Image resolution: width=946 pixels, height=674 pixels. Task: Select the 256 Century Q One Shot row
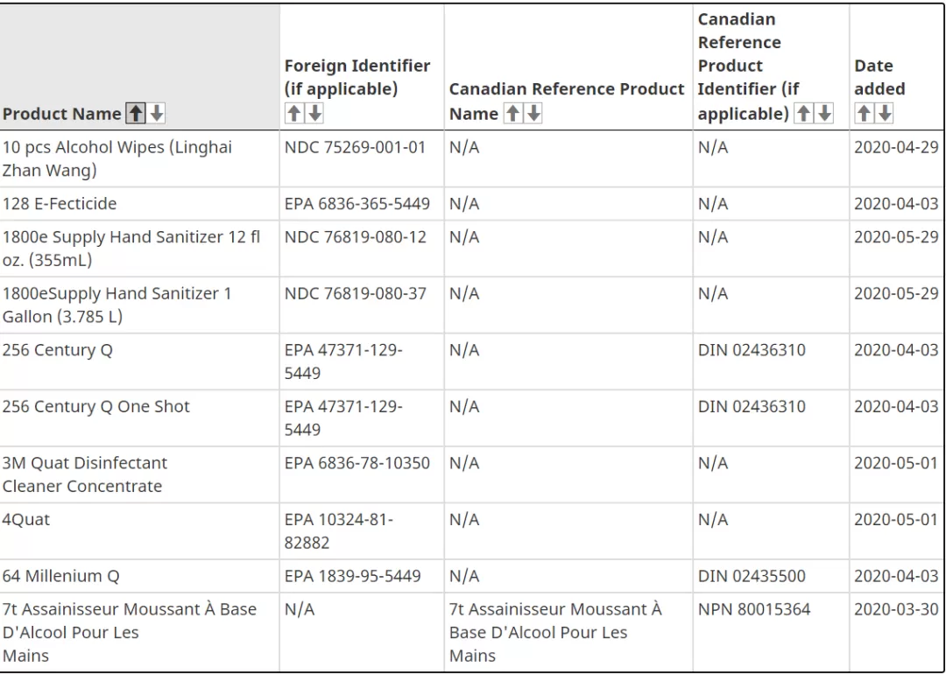[472, 418]
